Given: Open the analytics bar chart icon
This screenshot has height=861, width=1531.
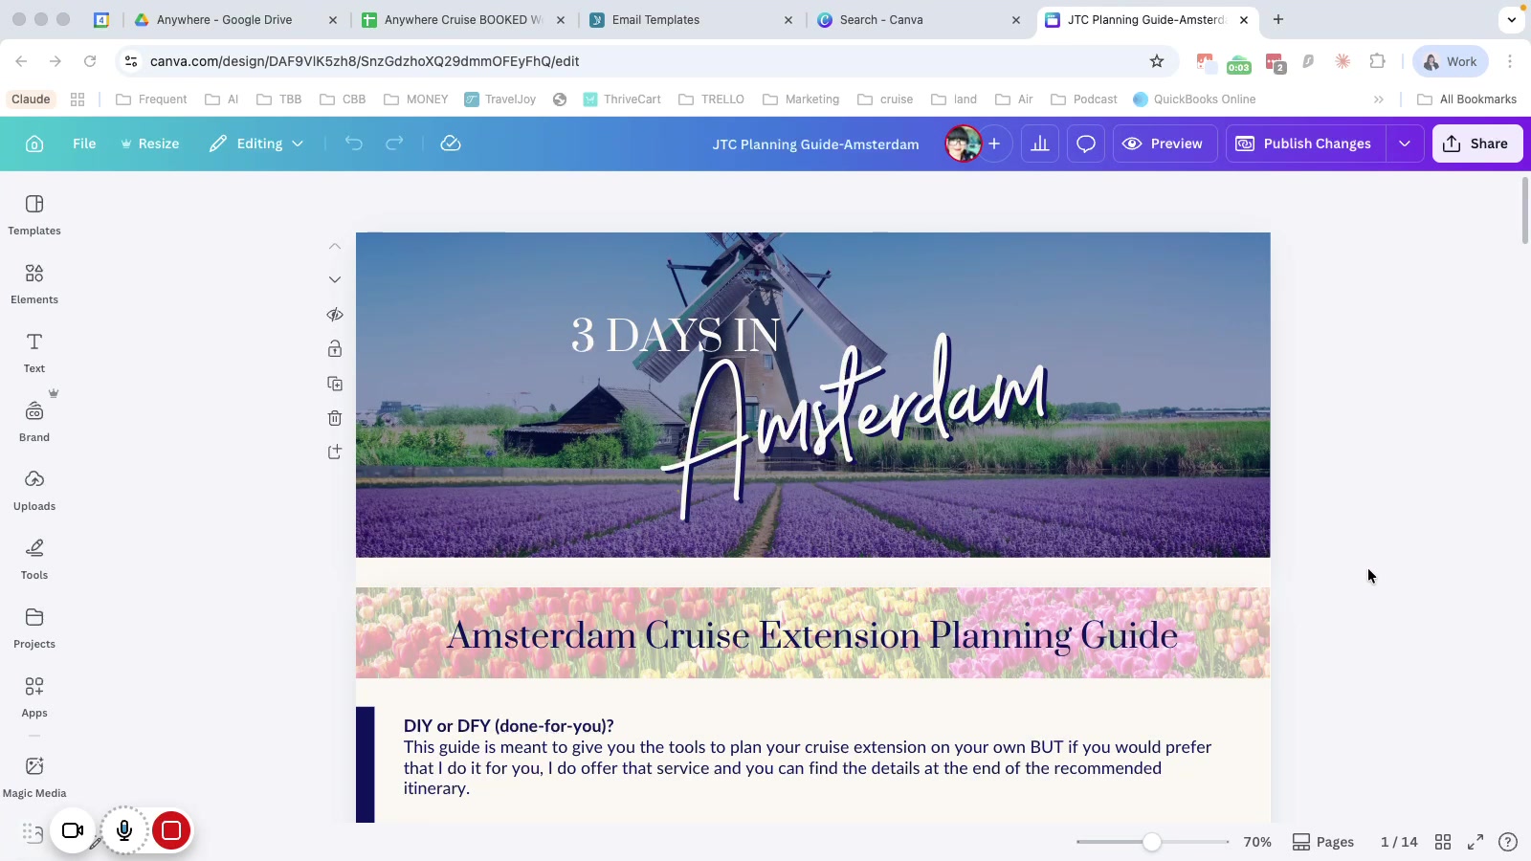Looking at the screenshot, I should coord(1040,143).
